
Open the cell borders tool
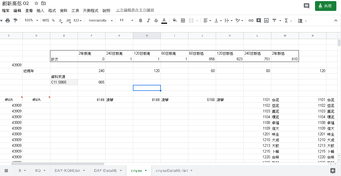[x=183, y=20]
